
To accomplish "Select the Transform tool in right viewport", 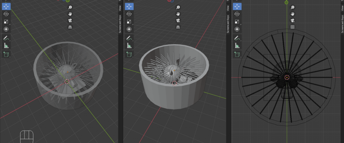I will tap(237, 29).
